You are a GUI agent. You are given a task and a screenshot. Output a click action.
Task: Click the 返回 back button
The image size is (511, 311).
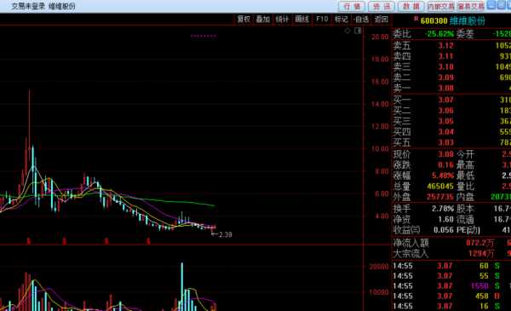(x=381, y=20)
